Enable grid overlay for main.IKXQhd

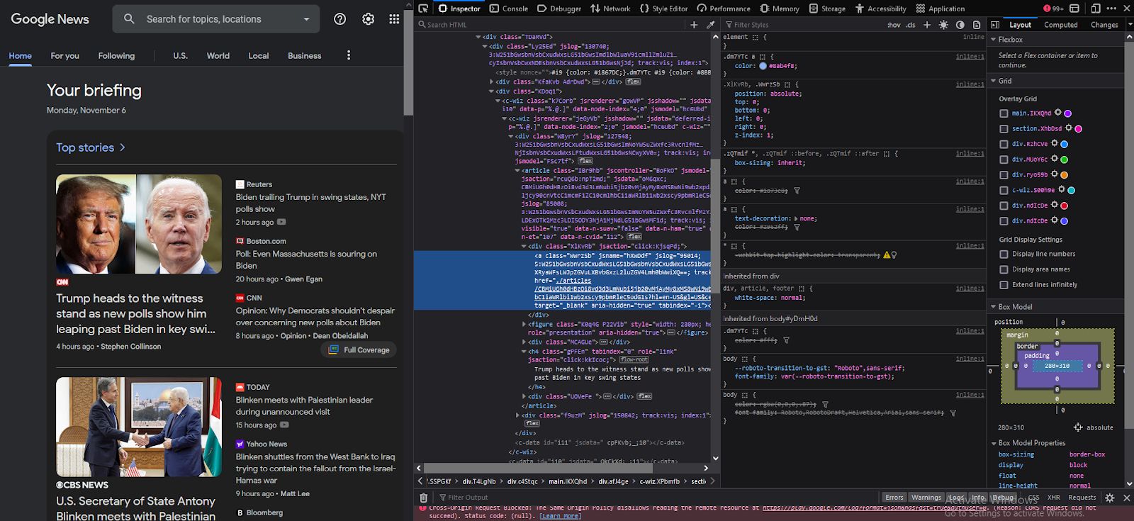pyautogui.click(x=1004, y=113)
